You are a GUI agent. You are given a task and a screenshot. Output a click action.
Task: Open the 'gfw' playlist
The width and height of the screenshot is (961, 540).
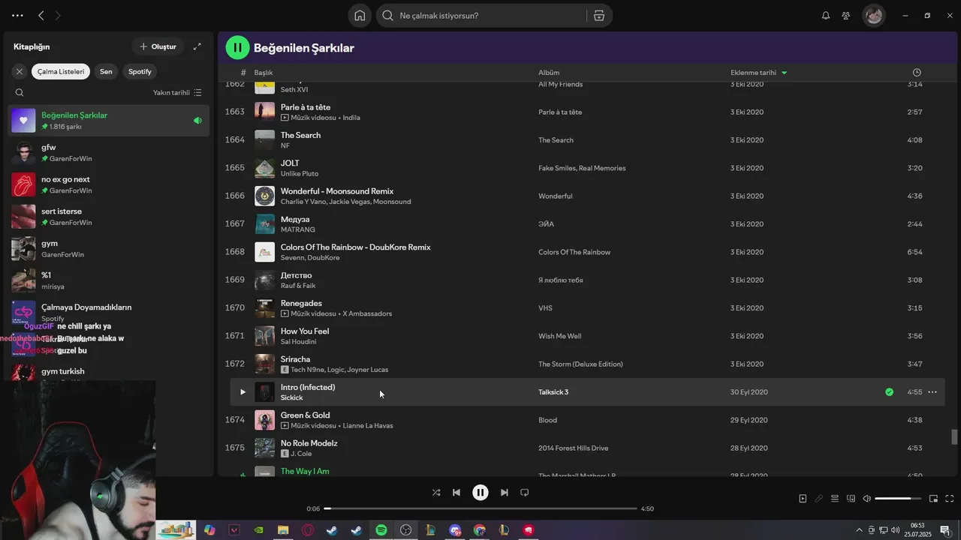pos(109,152)
